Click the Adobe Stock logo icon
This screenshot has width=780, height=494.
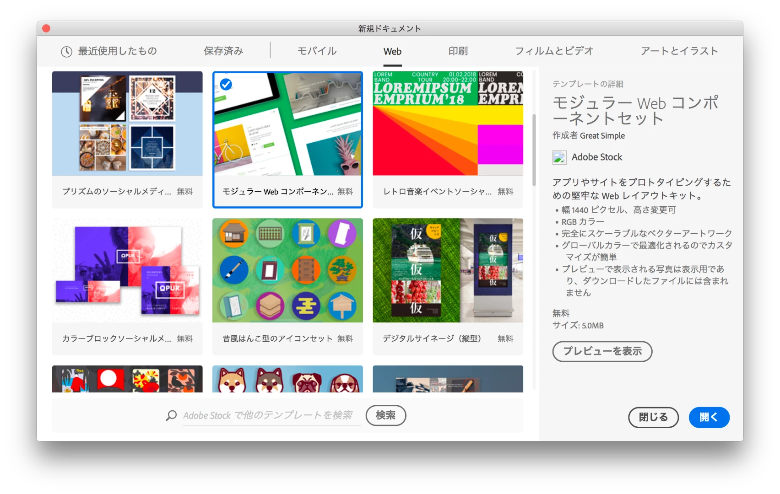tap(559, 157)
